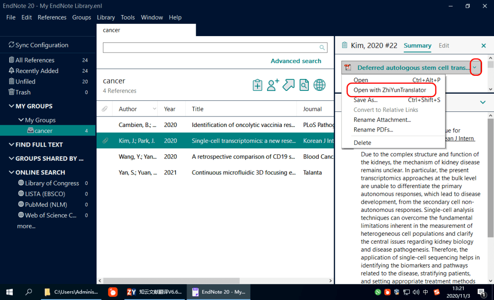This screenshot has height=300, width=494.
Task: Click more... under online search
Action: coord(27,226)
